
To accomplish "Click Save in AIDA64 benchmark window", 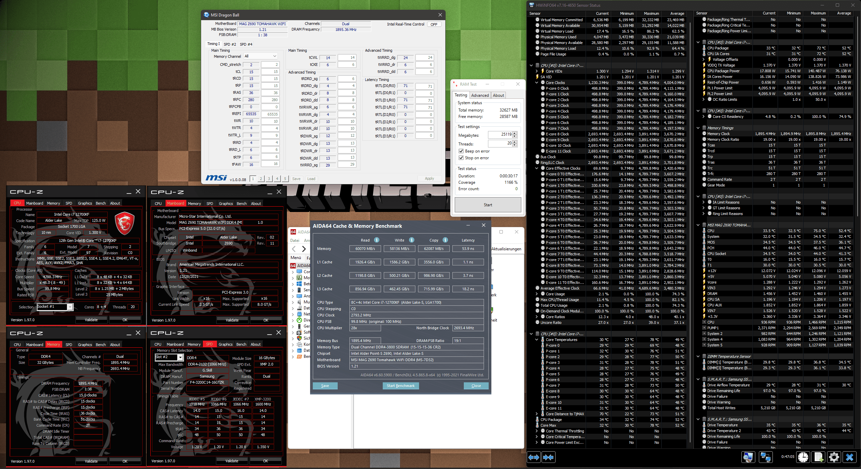I will click(325, 386).
